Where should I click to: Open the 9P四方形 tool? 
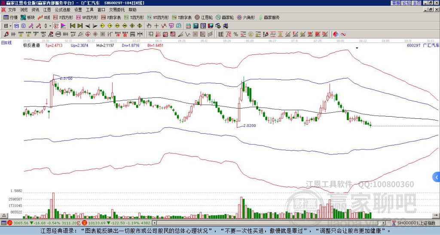click(x=87, y=17)
